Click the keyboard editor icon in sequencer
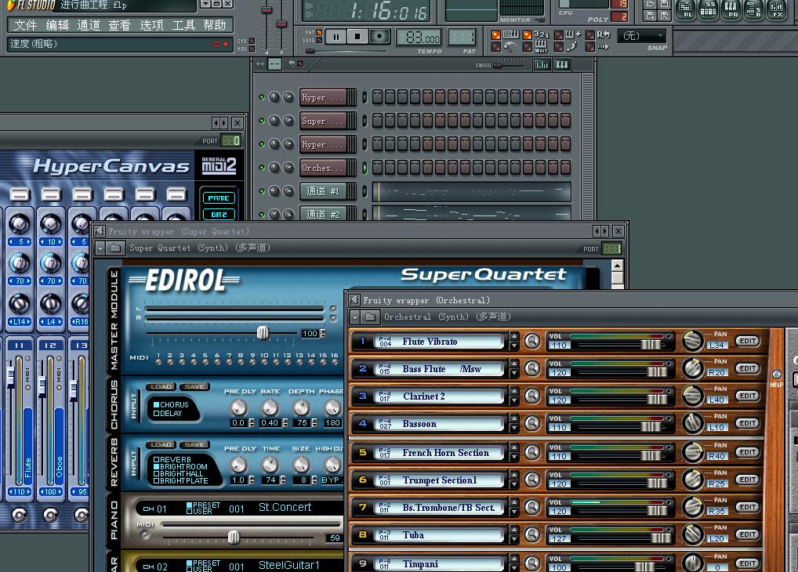 [x=562, y=64]
